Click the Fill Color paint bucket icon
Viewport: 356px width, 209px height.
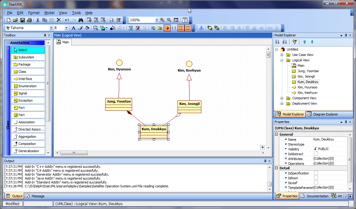pyautogui.click(x=87, y=28)
